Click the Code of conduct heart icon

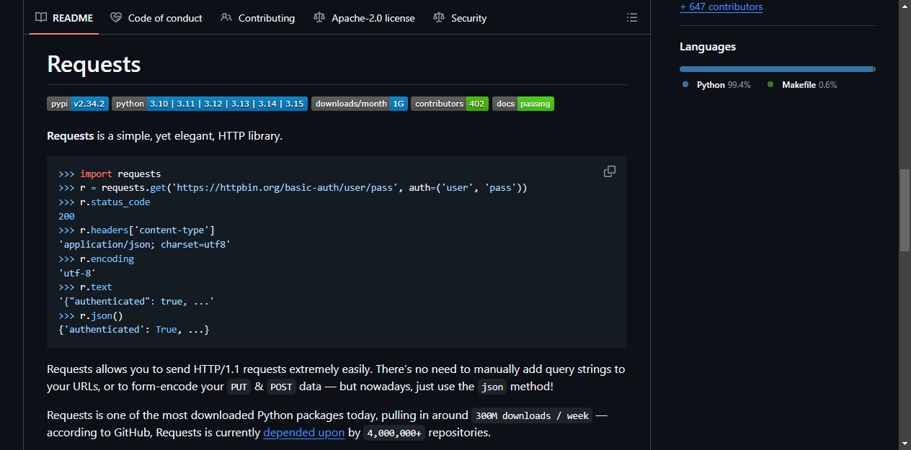click(116, 17)
